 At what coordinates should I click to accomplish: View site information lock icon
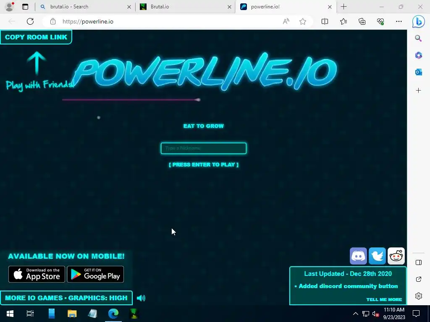tap(53, 22)
